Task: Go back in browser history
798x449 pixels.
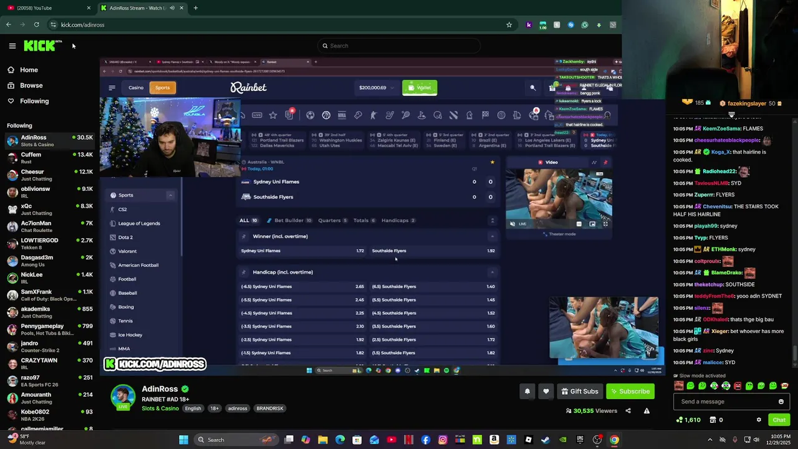Action: [x=9, y=25]
